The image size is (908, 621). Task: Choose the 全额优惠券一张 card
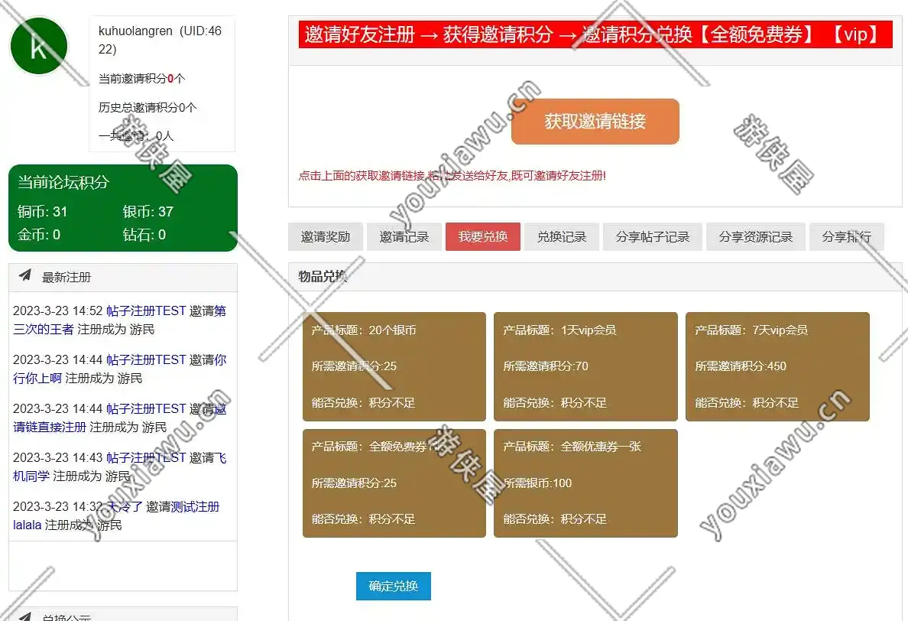tap(585, 483)
